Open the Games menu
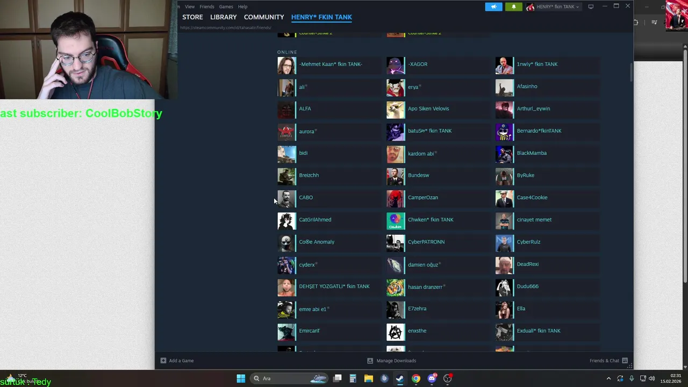The height and width of the screenshot is (387, 688). (x=226, y=6)
